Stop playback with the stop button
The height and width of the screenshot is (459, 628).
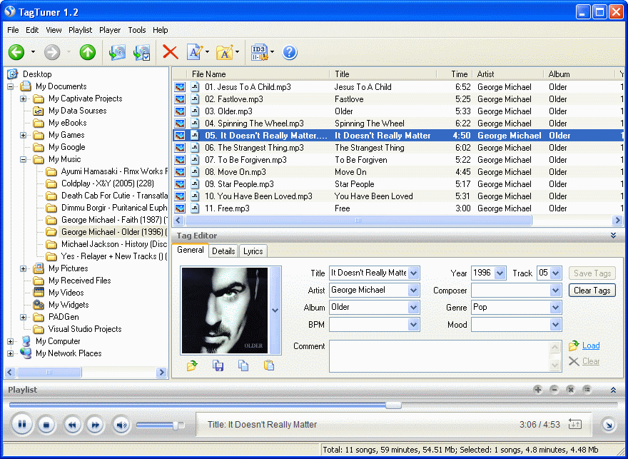point(46,425)
